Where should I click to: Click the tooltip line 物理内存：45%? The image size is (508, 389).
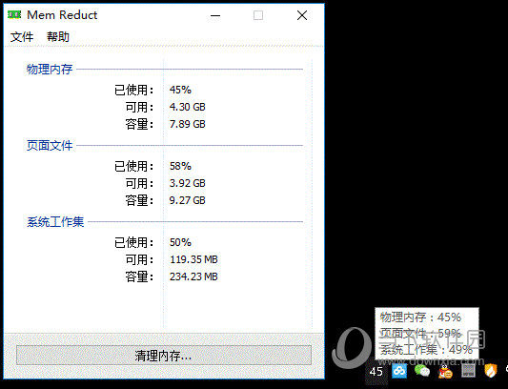pyautogui.click(x=420, y=317)
